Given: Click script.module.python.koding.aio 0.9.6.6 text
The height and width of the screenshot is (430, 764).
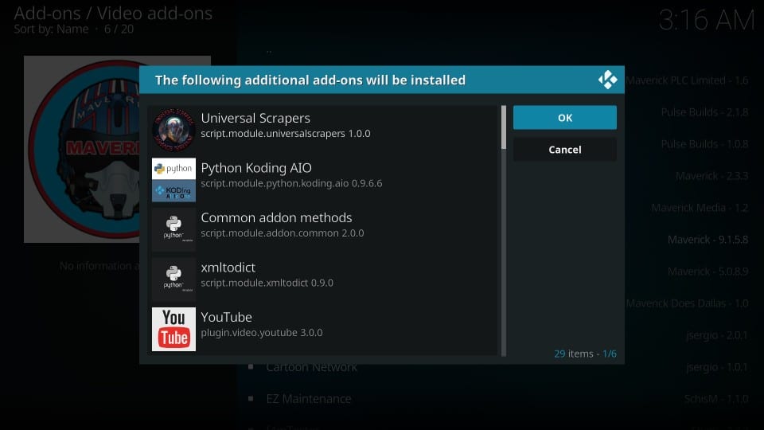Looking at the screenshot, I should click(291, 183).
